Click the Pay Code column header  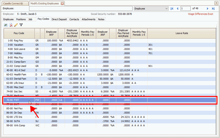pyautogui.click(x=19, y=33)
